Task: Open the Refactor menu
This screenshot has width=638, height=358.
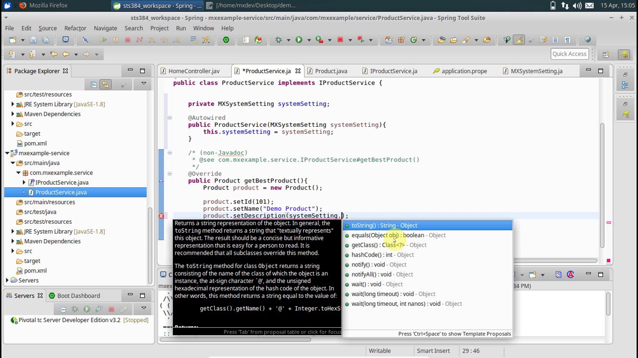Action: [75, 28]
